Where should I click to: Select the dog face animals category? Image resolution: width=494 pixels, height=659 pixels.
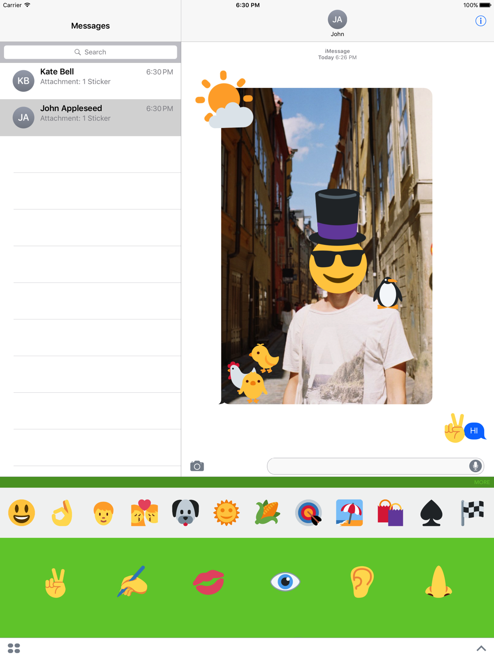tap(185, 512)
